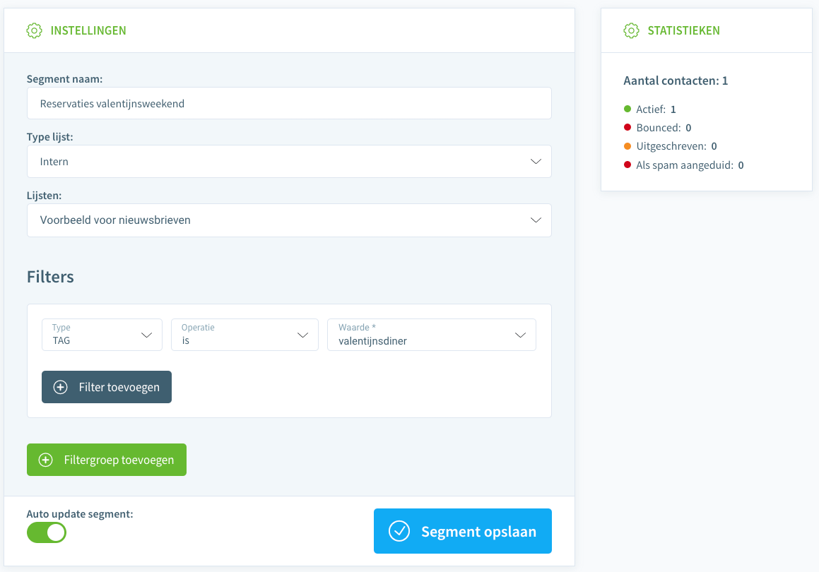819x572 pixels.
Task: Click the Filter toevoegen button
Action: coord(107,387)
